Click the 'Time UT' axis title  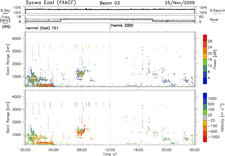pos(110,154)
